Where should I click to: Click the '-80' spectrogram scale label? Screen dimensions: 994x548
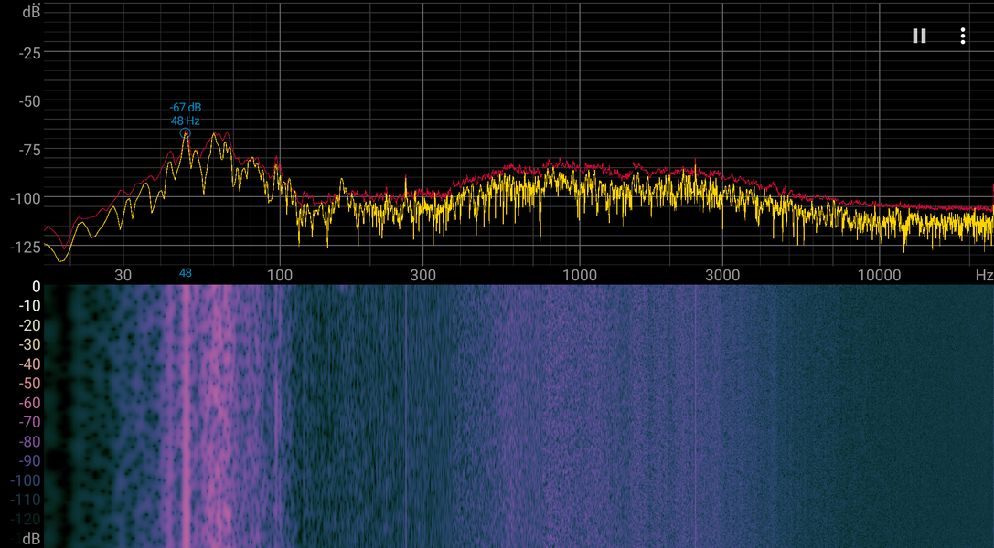click(30, 442)
